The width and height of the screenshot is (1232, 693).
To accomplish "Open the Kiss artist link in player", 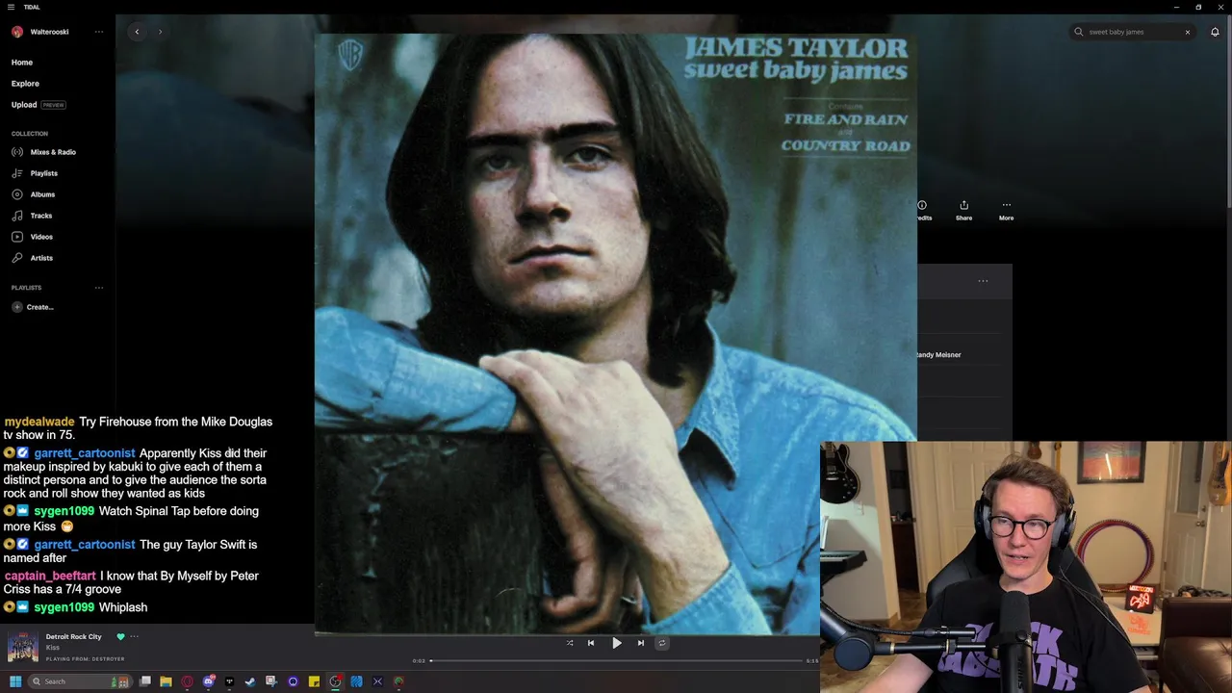I will (53, 648).
